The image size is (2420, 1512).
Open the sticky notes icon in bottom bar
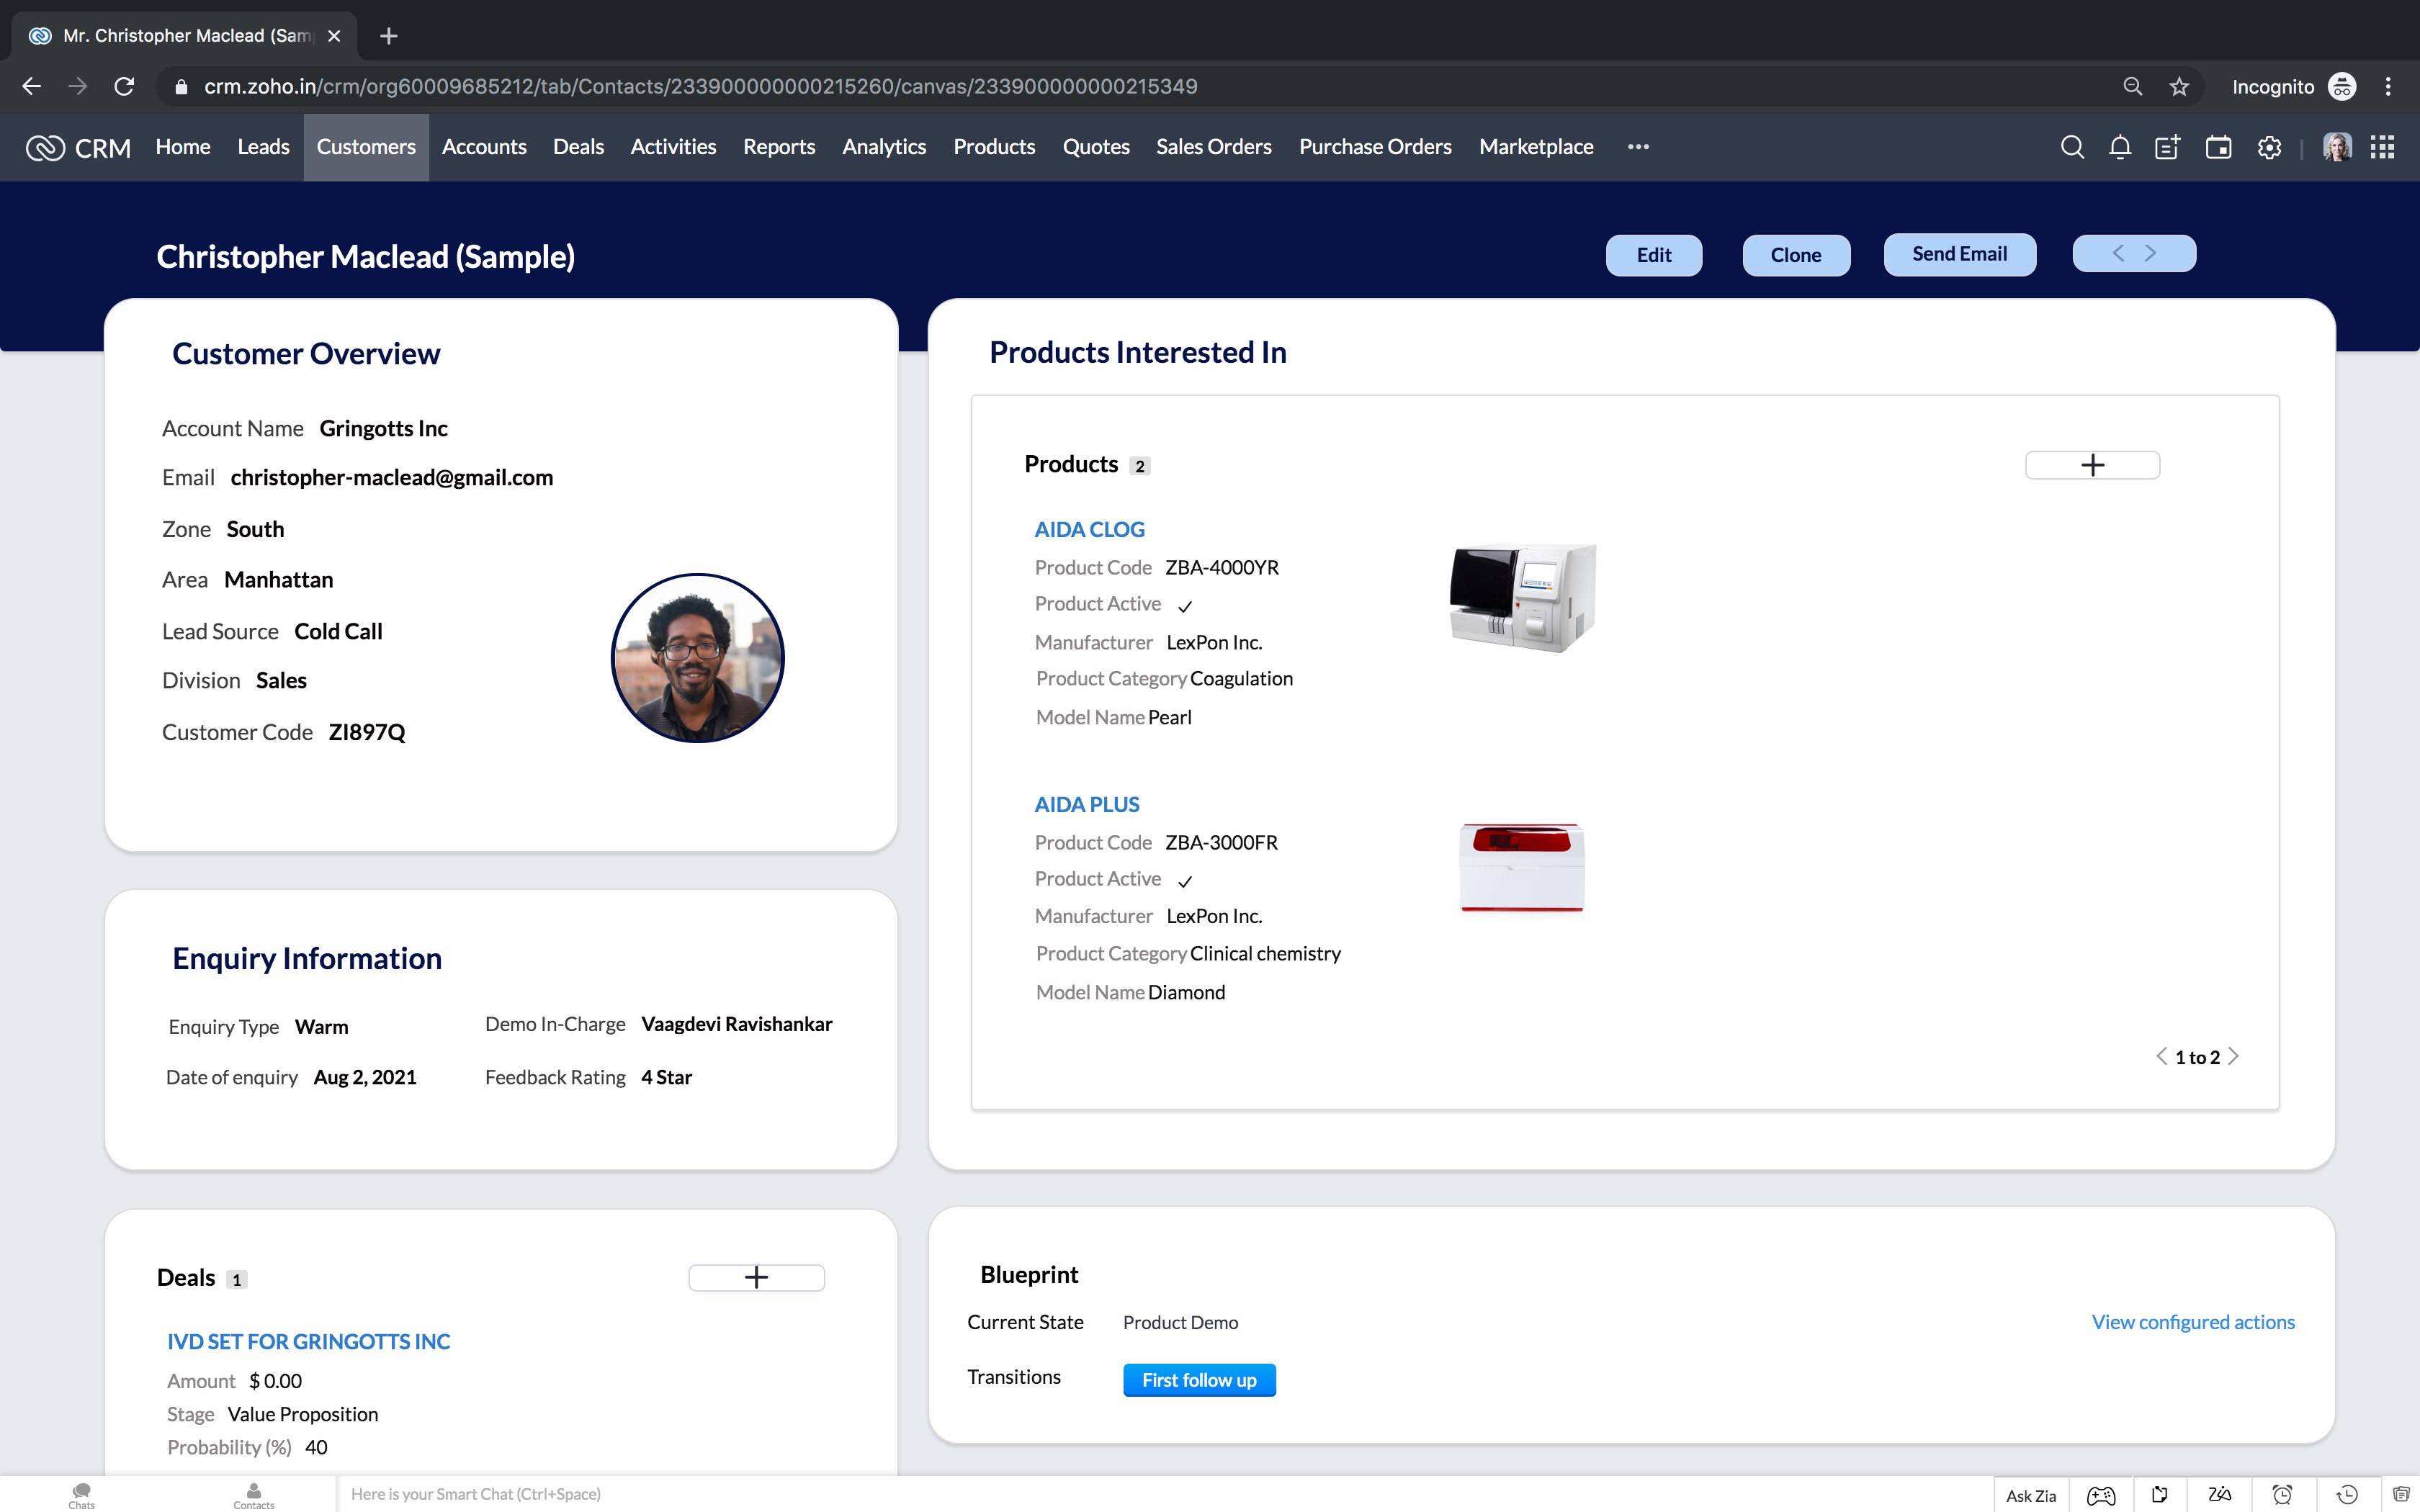[2160, 1495]
